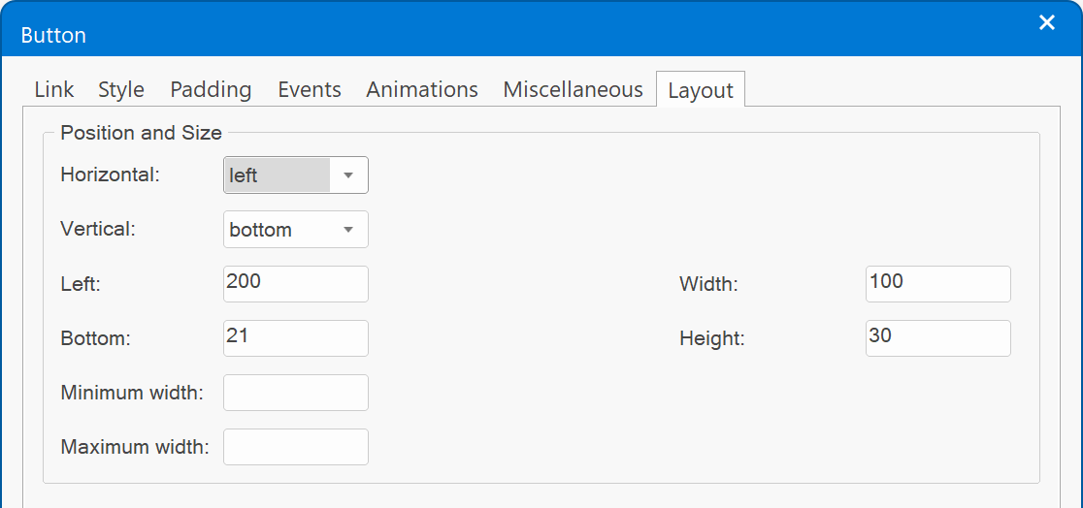The width and height of the screenshot is (1083, 508).
Task: Select the Events tab
Action: [x=310, y=90]
